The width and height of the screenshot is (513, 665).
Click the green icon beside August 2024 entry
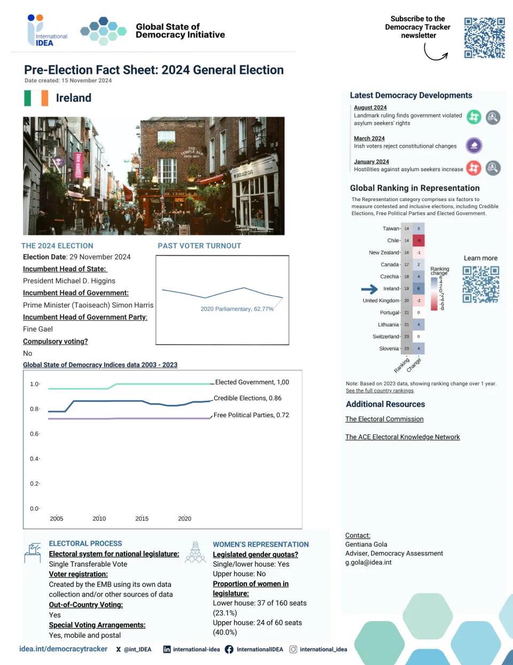pyautogui.click(x=474, y=117)
